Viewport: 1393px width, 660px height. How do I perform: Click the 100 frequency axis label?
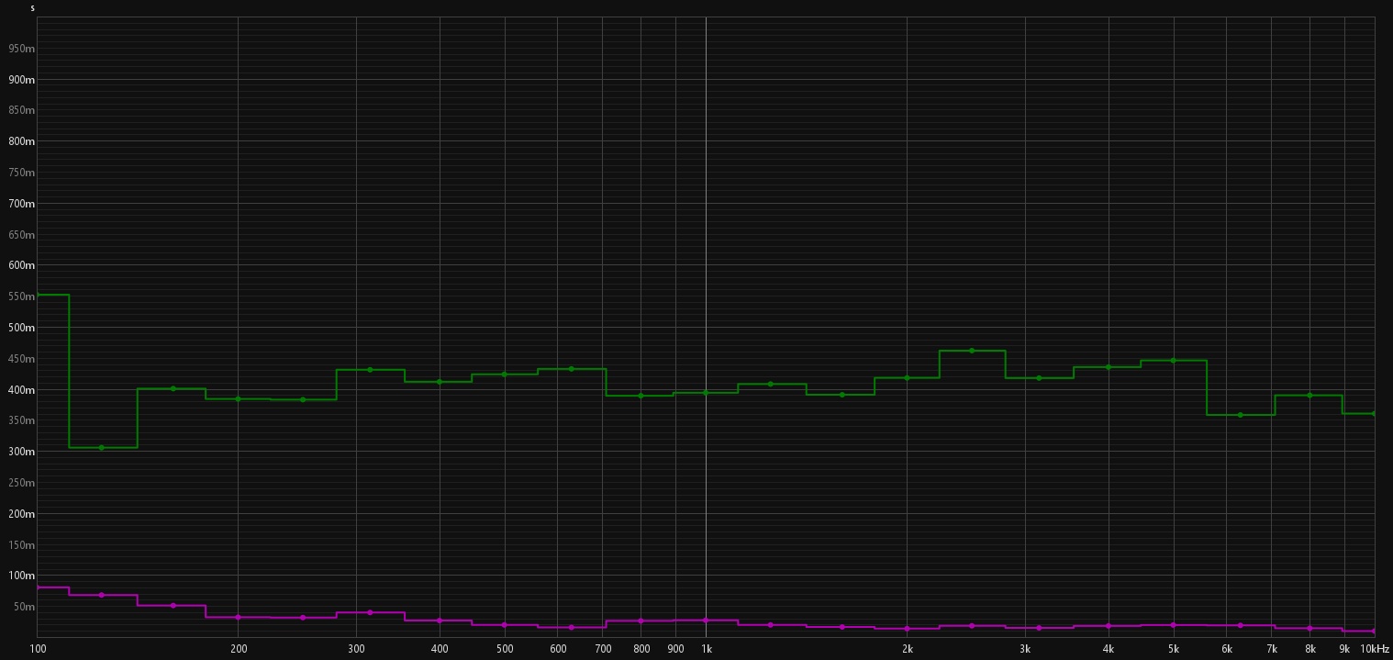click(x=38, y=649)
